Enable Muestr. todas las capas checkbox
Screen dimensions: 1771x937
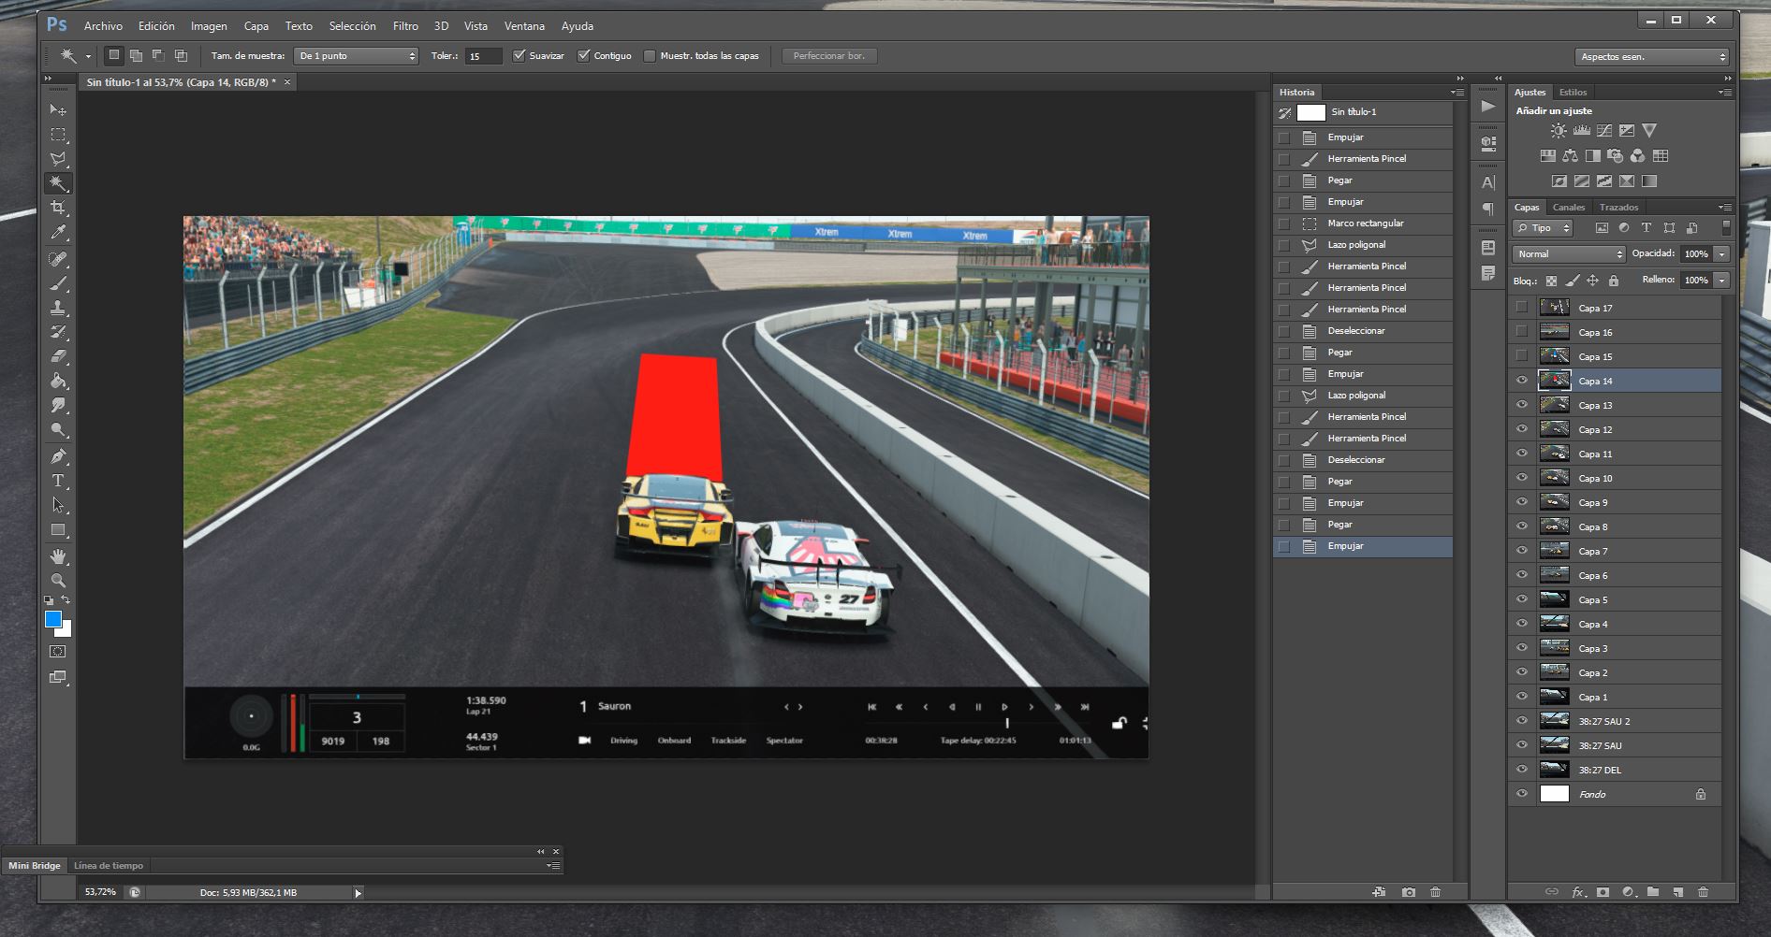(x=650, y=56)
